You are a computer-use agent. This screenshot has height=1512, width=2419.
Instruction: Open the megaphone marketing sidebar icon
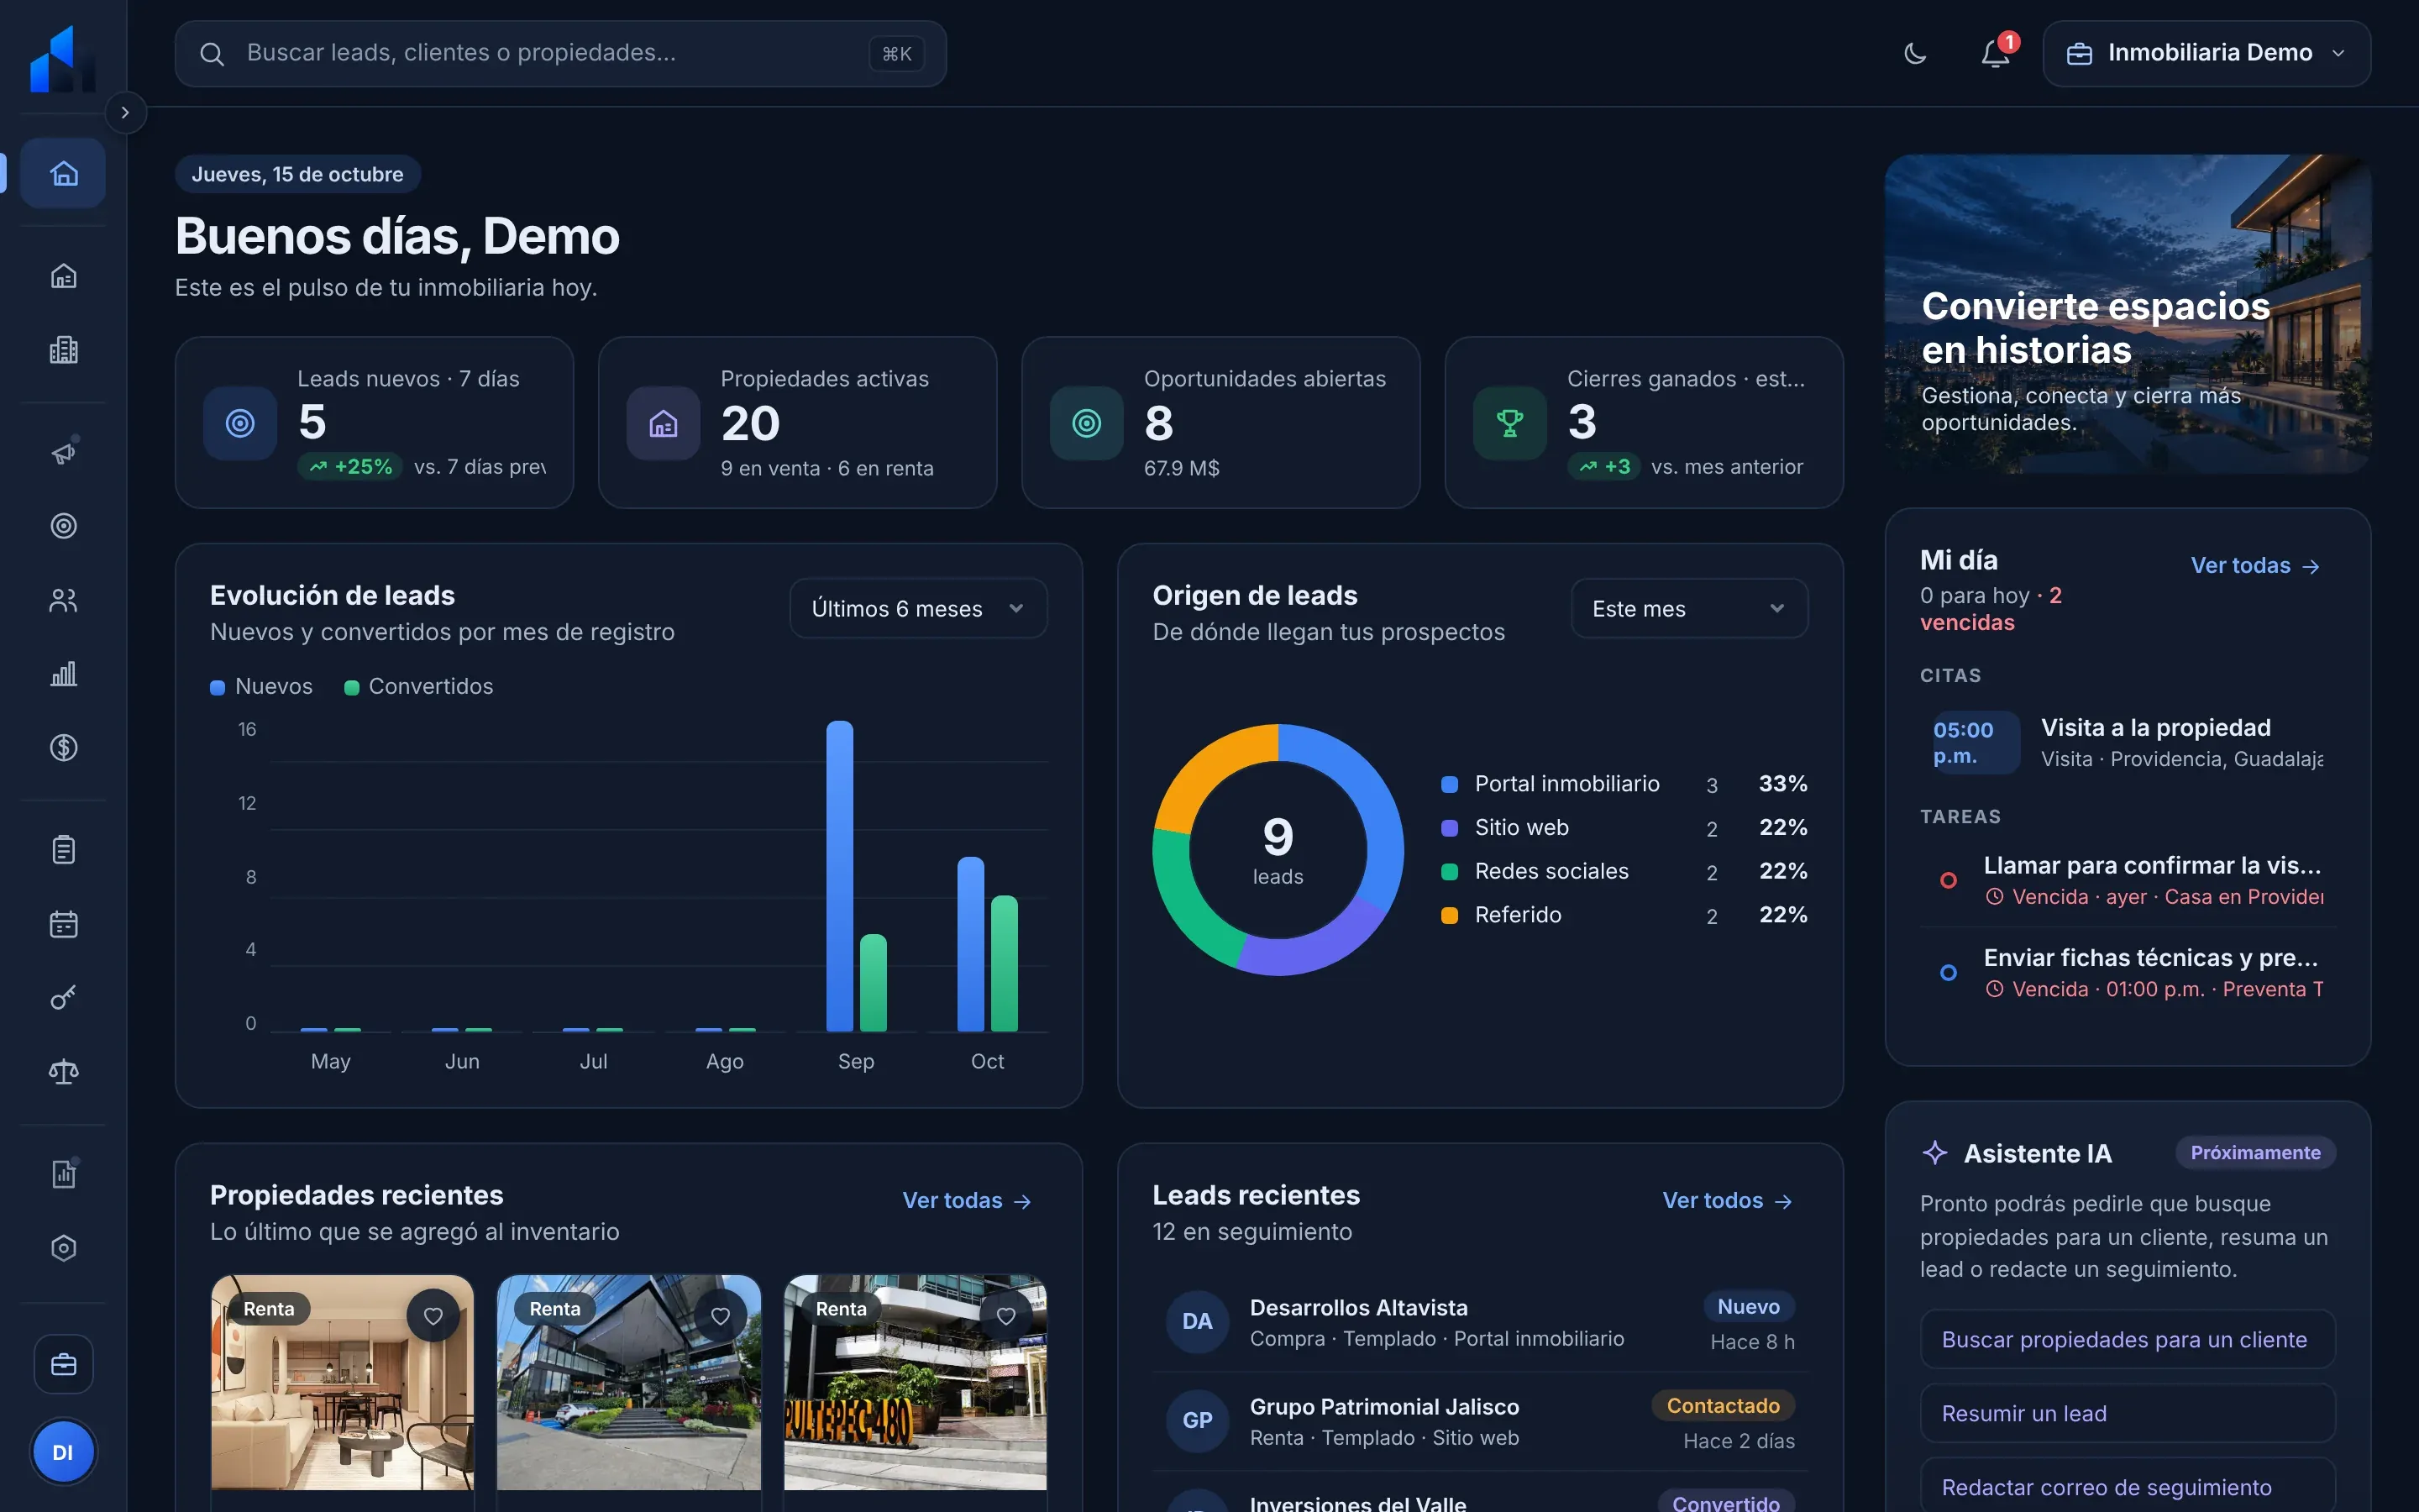[x=63, y=453]
